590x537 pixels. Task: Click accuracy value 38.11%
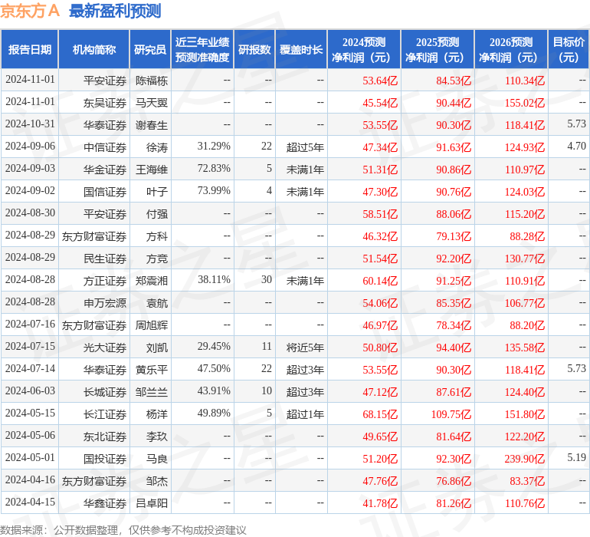[214, 279]
